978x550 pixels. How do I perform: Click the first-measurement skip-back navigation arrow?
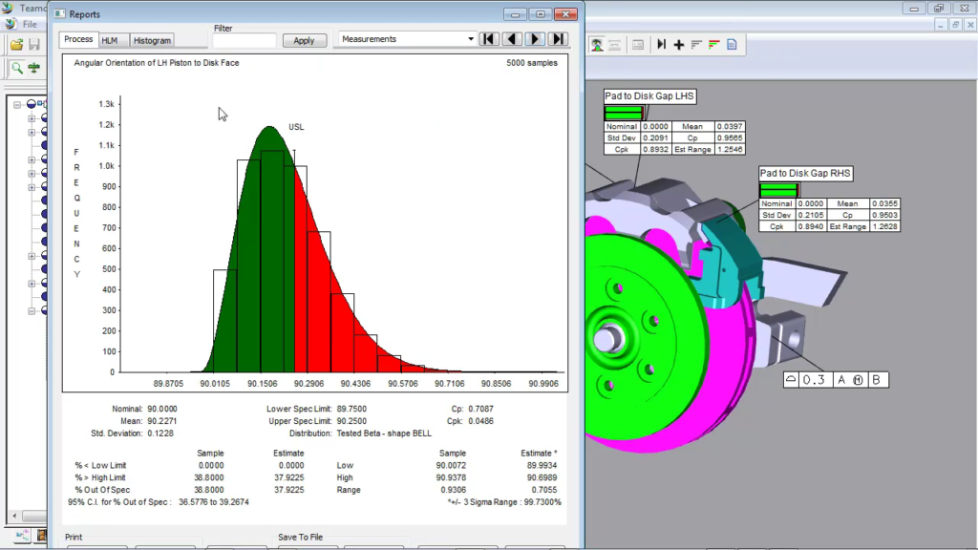point(488,38)
